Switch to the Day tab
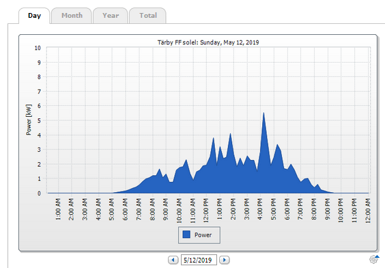The height and width of the screenshot is (268, 385). coord(34,16)
